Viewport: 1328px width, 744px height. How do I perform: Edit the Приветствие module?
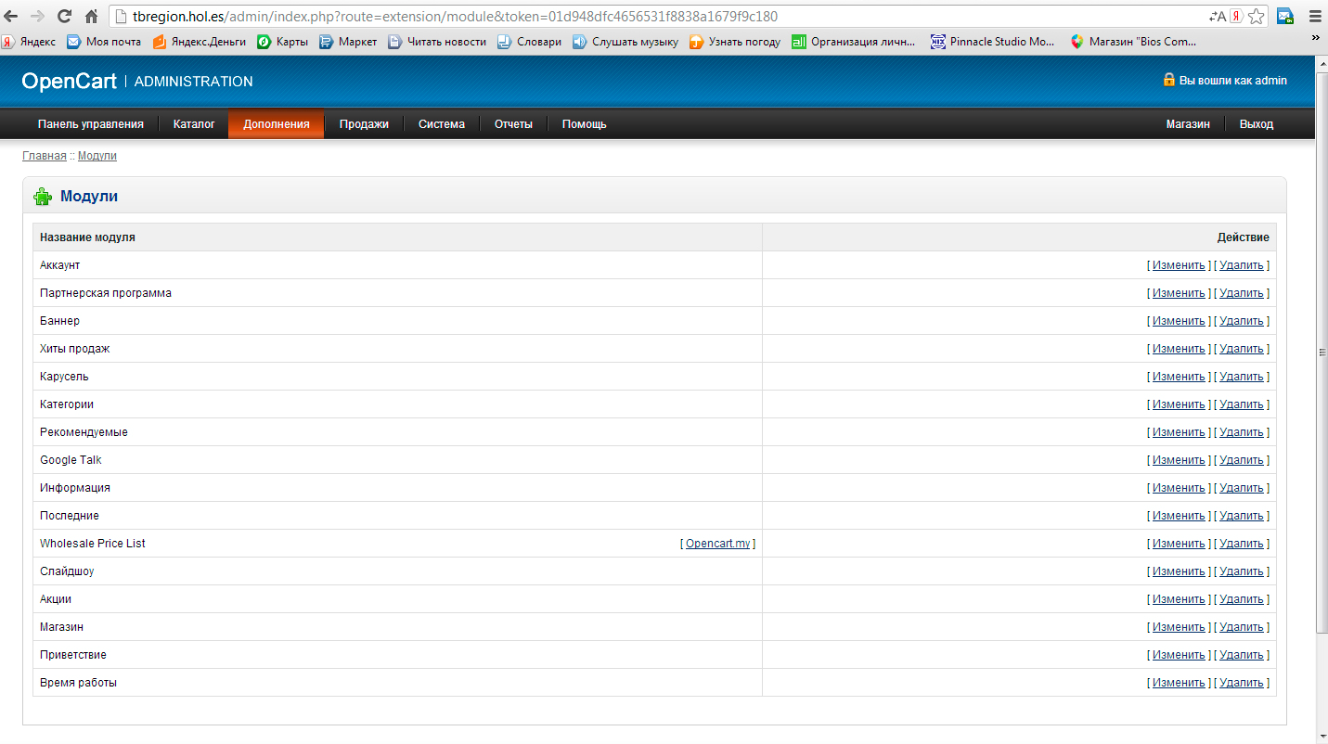tap(1179, 655)
